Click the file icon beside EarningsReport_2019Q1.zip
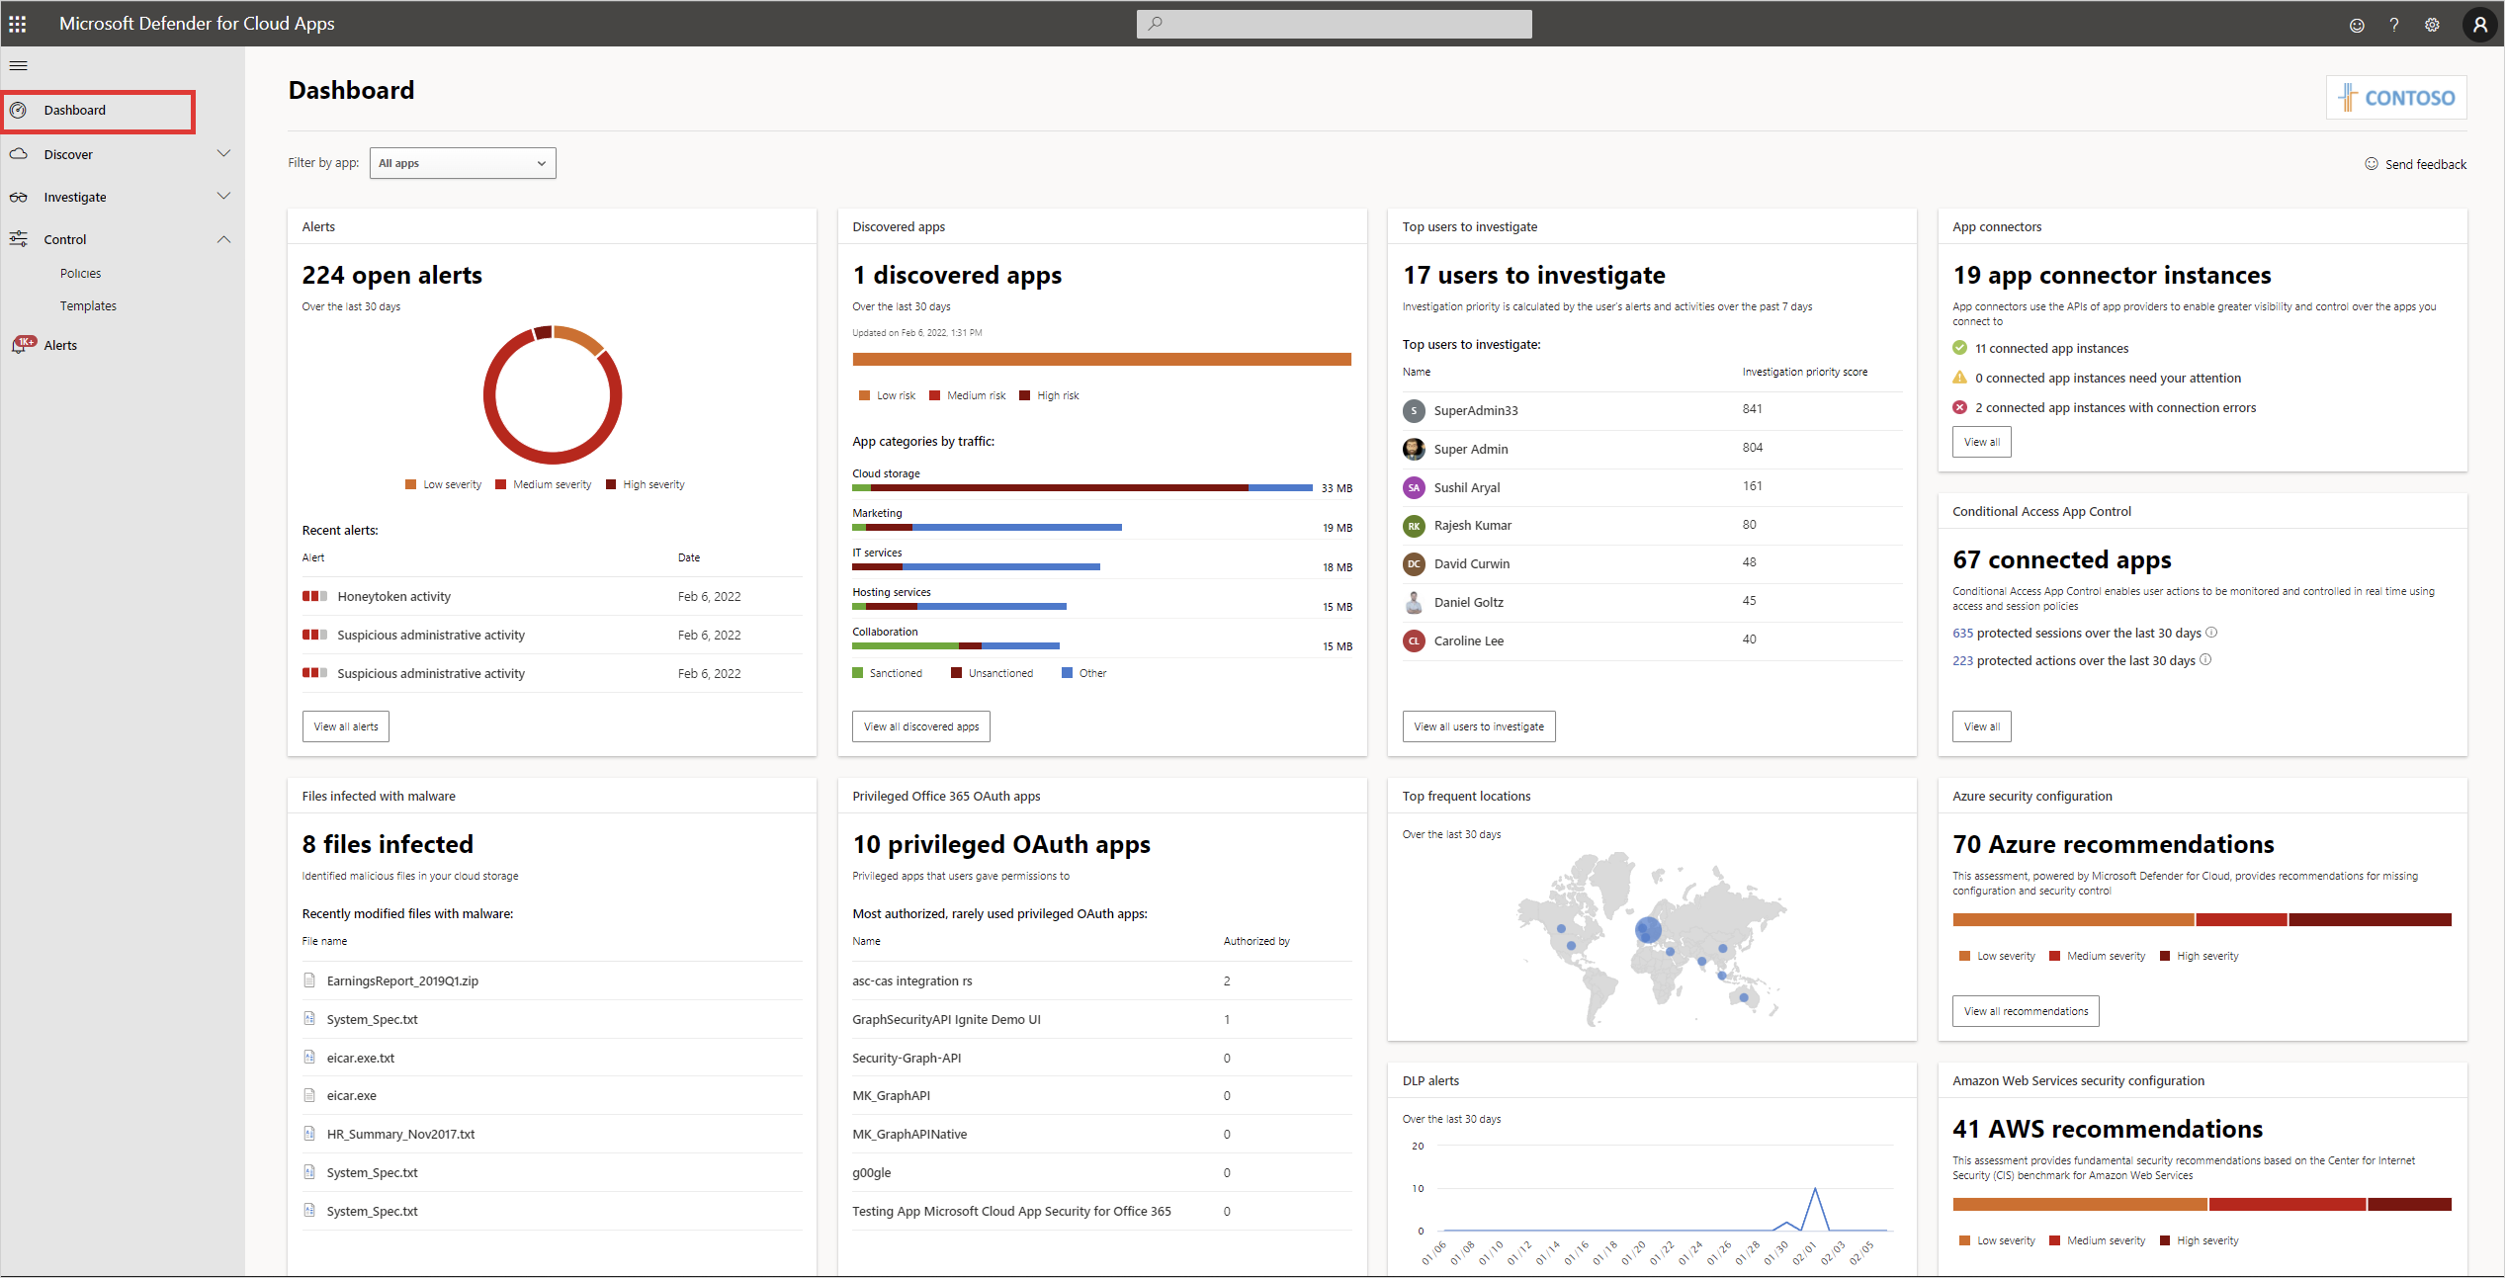2505x1278 pixels. [x=309, y=980]
